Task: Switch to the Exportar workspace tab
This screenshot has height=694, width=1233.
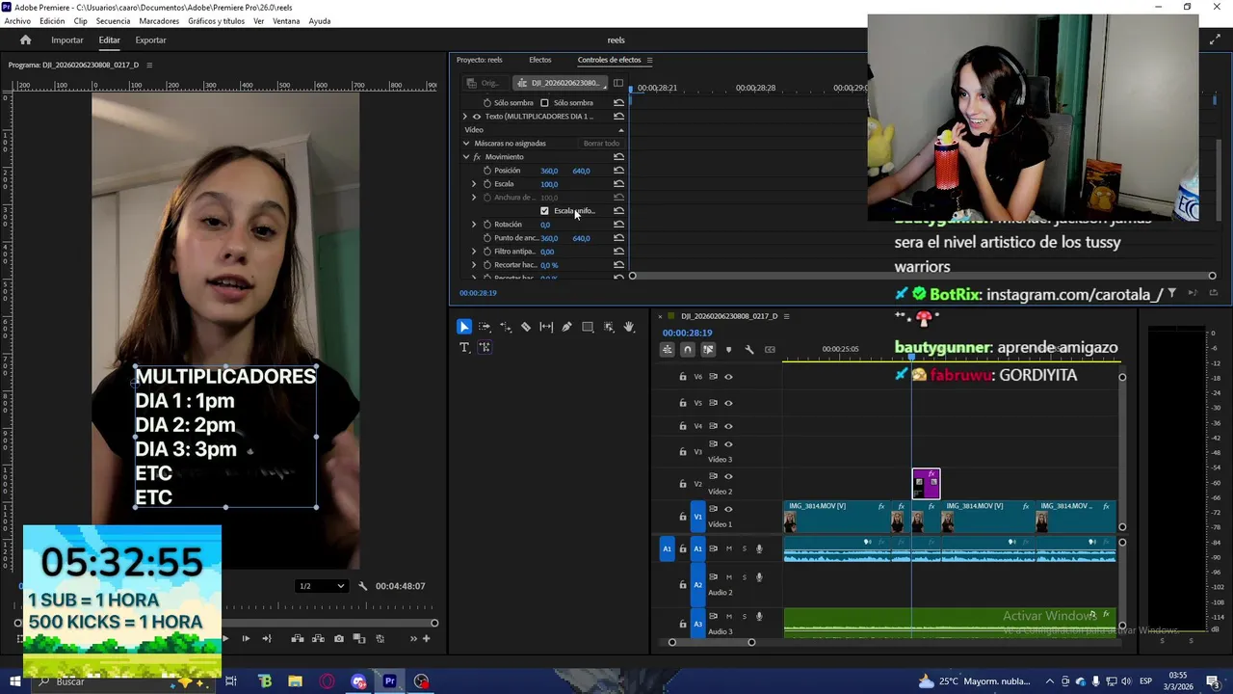Action: (x=150, y=40)
